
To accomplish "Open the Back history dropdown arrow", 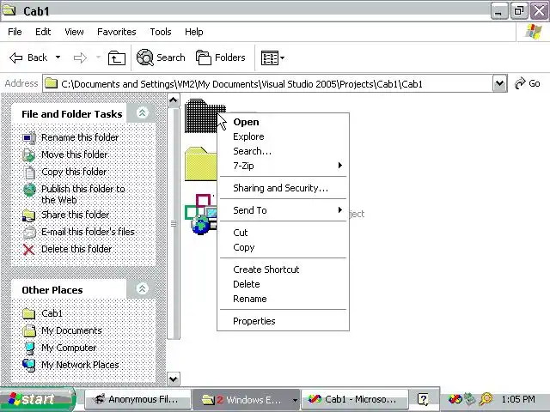I will click(58, 58).
